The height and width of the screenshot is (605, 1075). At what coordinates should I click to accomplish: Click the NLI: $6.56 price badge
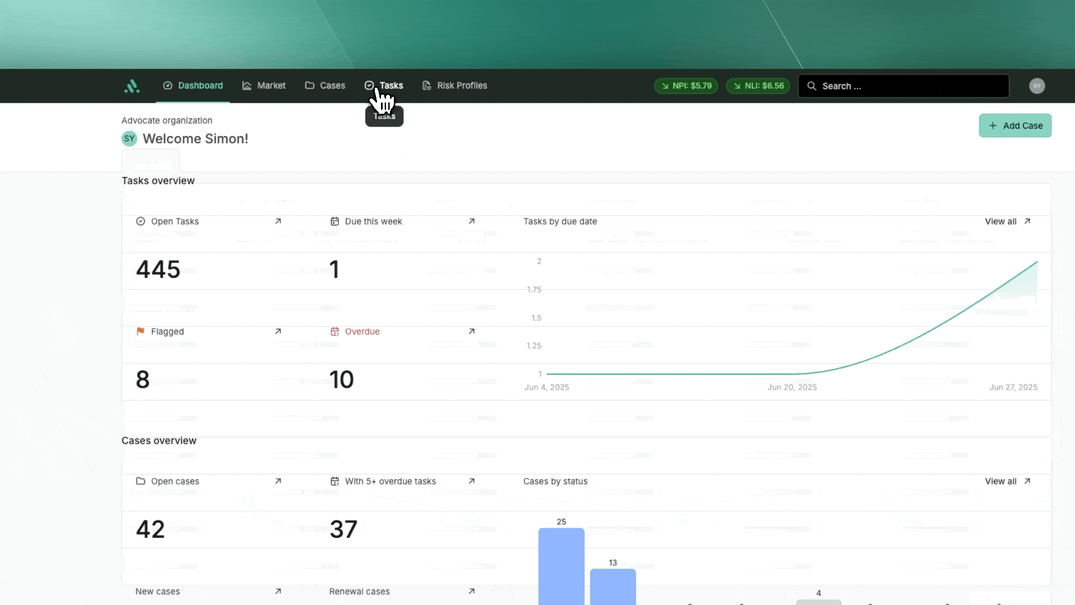click(x=757, y=86)
